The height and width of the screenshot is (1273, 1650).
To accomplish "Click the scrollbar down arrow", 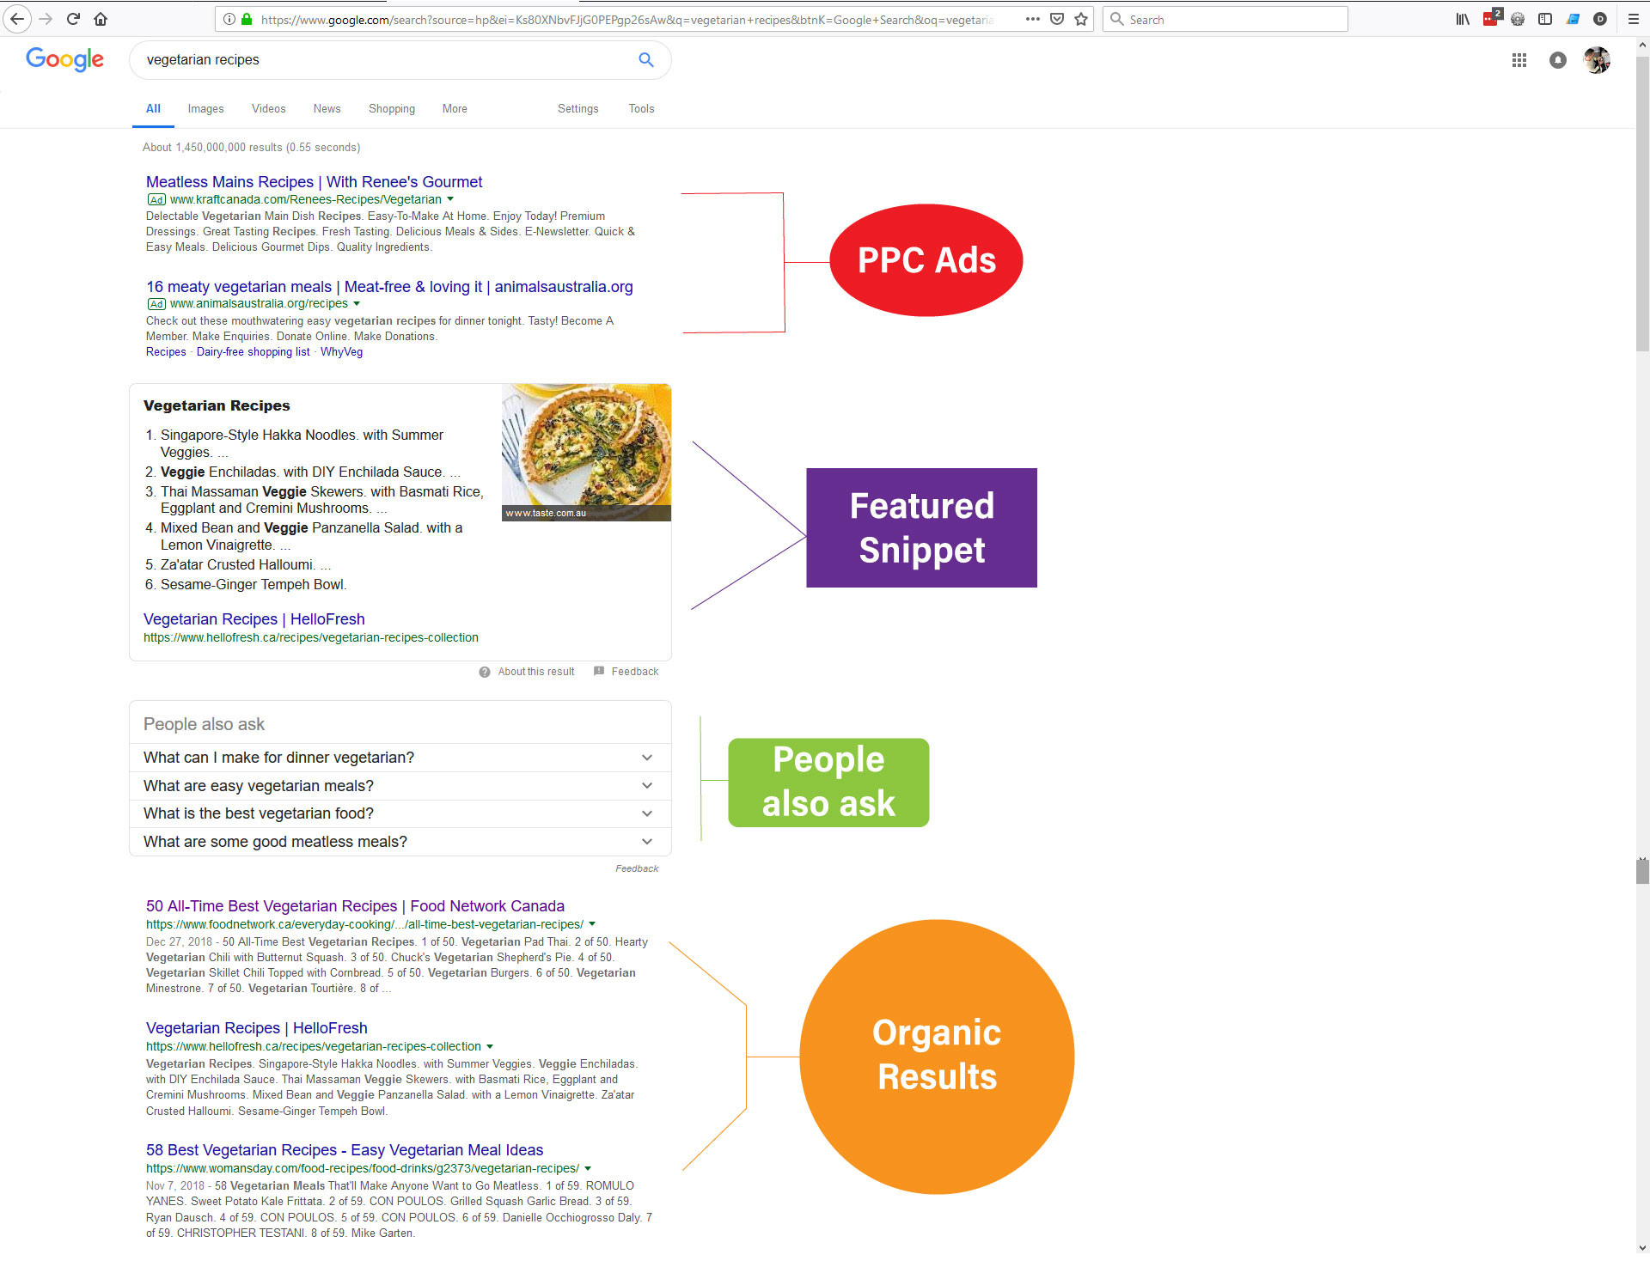I will (x=1642, y=1247).
